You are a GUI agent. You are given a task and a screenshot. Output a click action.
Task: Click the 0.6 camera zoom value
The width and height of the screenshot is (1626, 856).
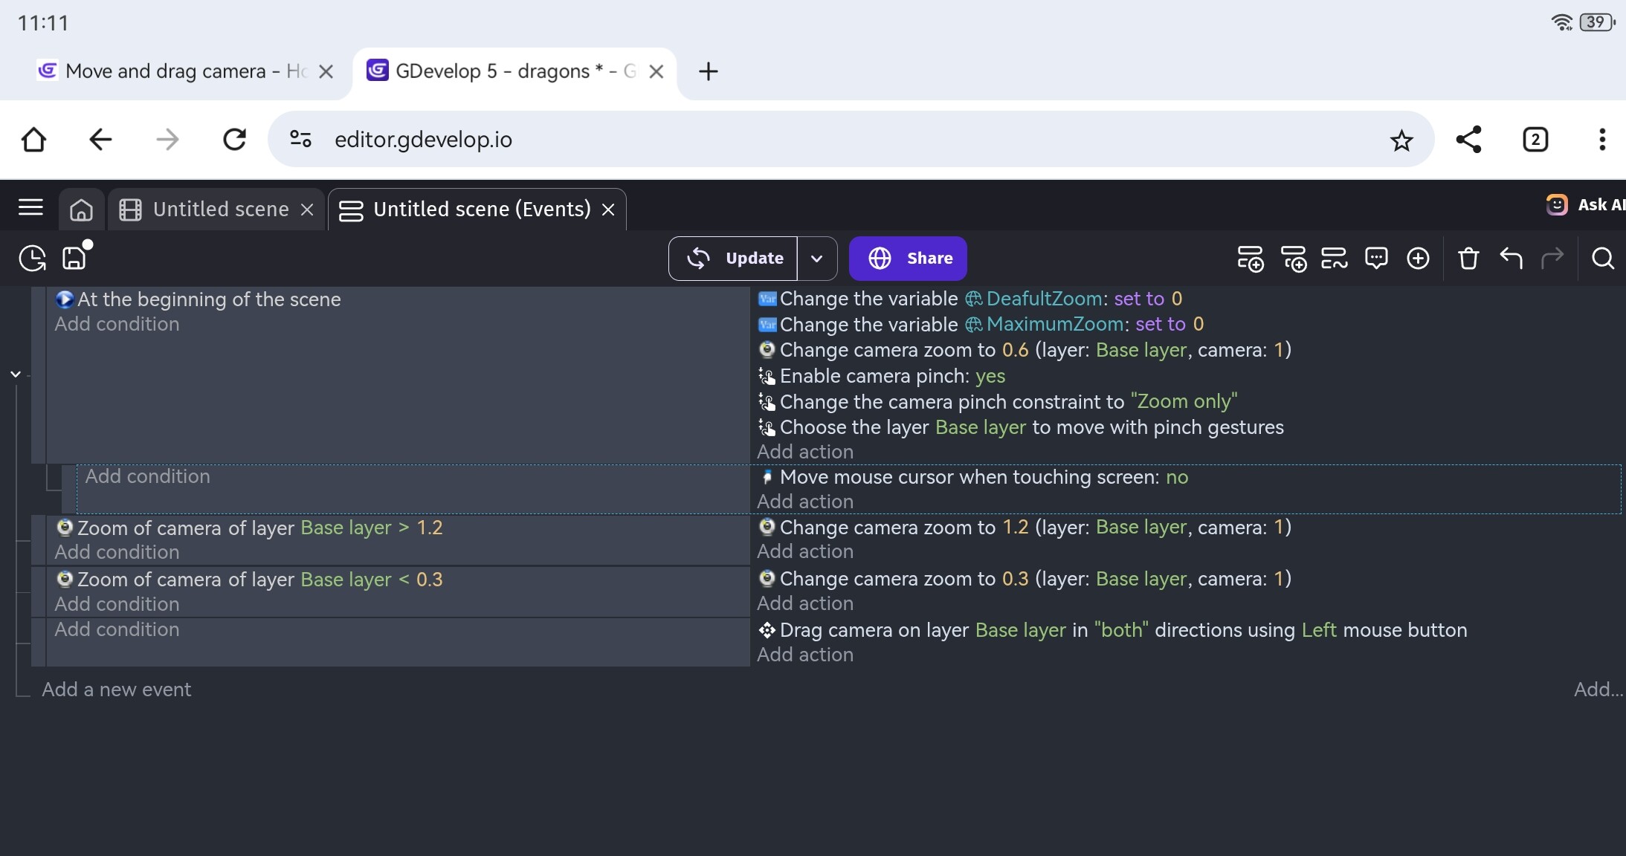(x=1015, y=350)
